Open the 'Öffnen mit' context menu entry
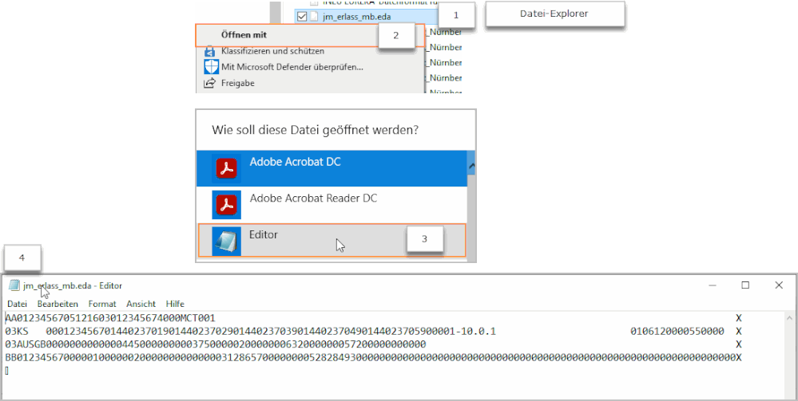 [x=310, y=35]
